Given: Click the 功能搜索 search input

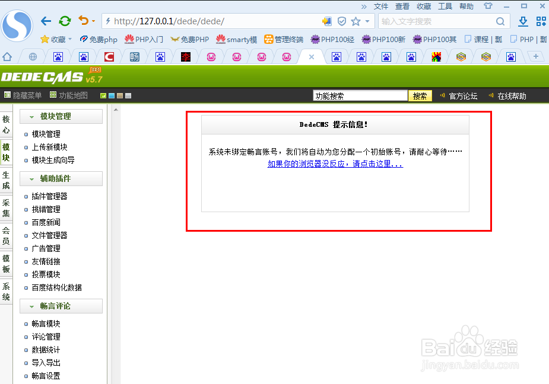Looking at the screenshot, I should coord(360,96).
